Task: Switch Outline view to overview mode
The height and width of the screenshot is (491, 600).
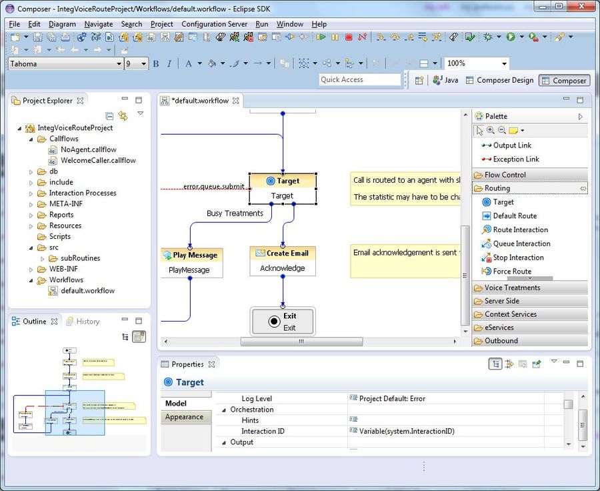Action: coord(139,337)
